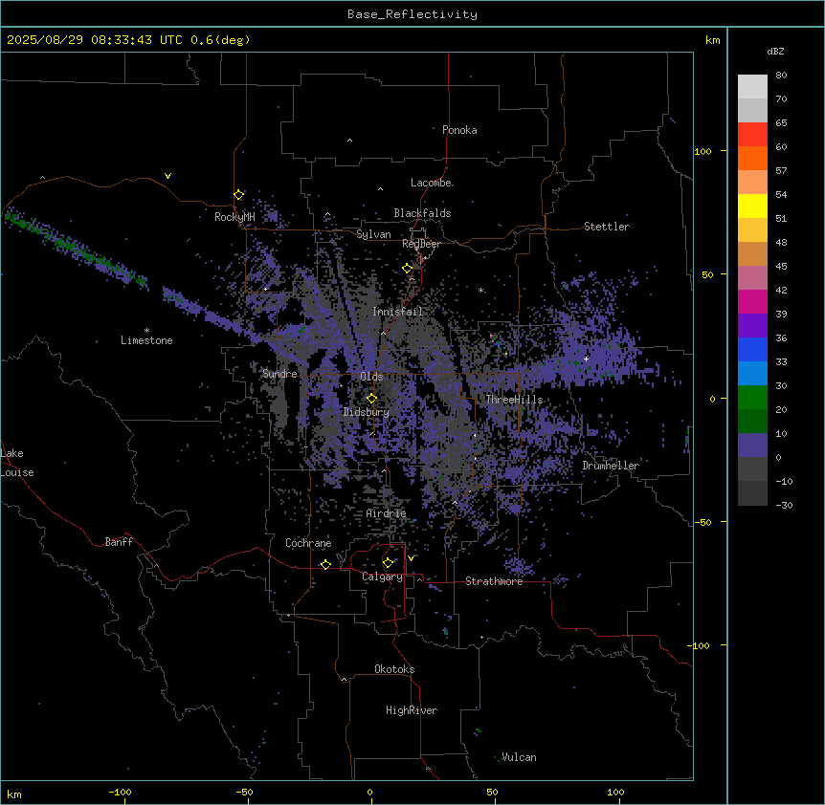Click the Base_Reflectivity title text
Image resolution: width=825 pixels, height=805 pixels.
[412, 14]
